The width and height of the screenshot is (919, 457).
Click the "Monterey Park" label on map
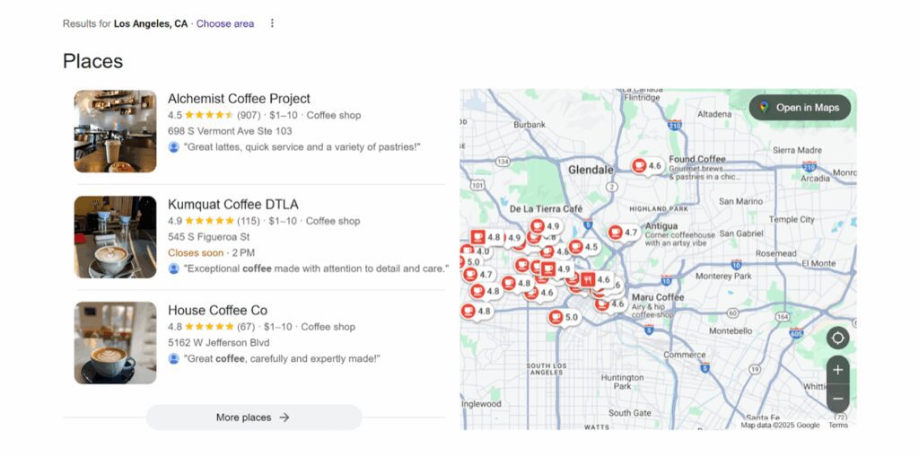click(723, 276)
